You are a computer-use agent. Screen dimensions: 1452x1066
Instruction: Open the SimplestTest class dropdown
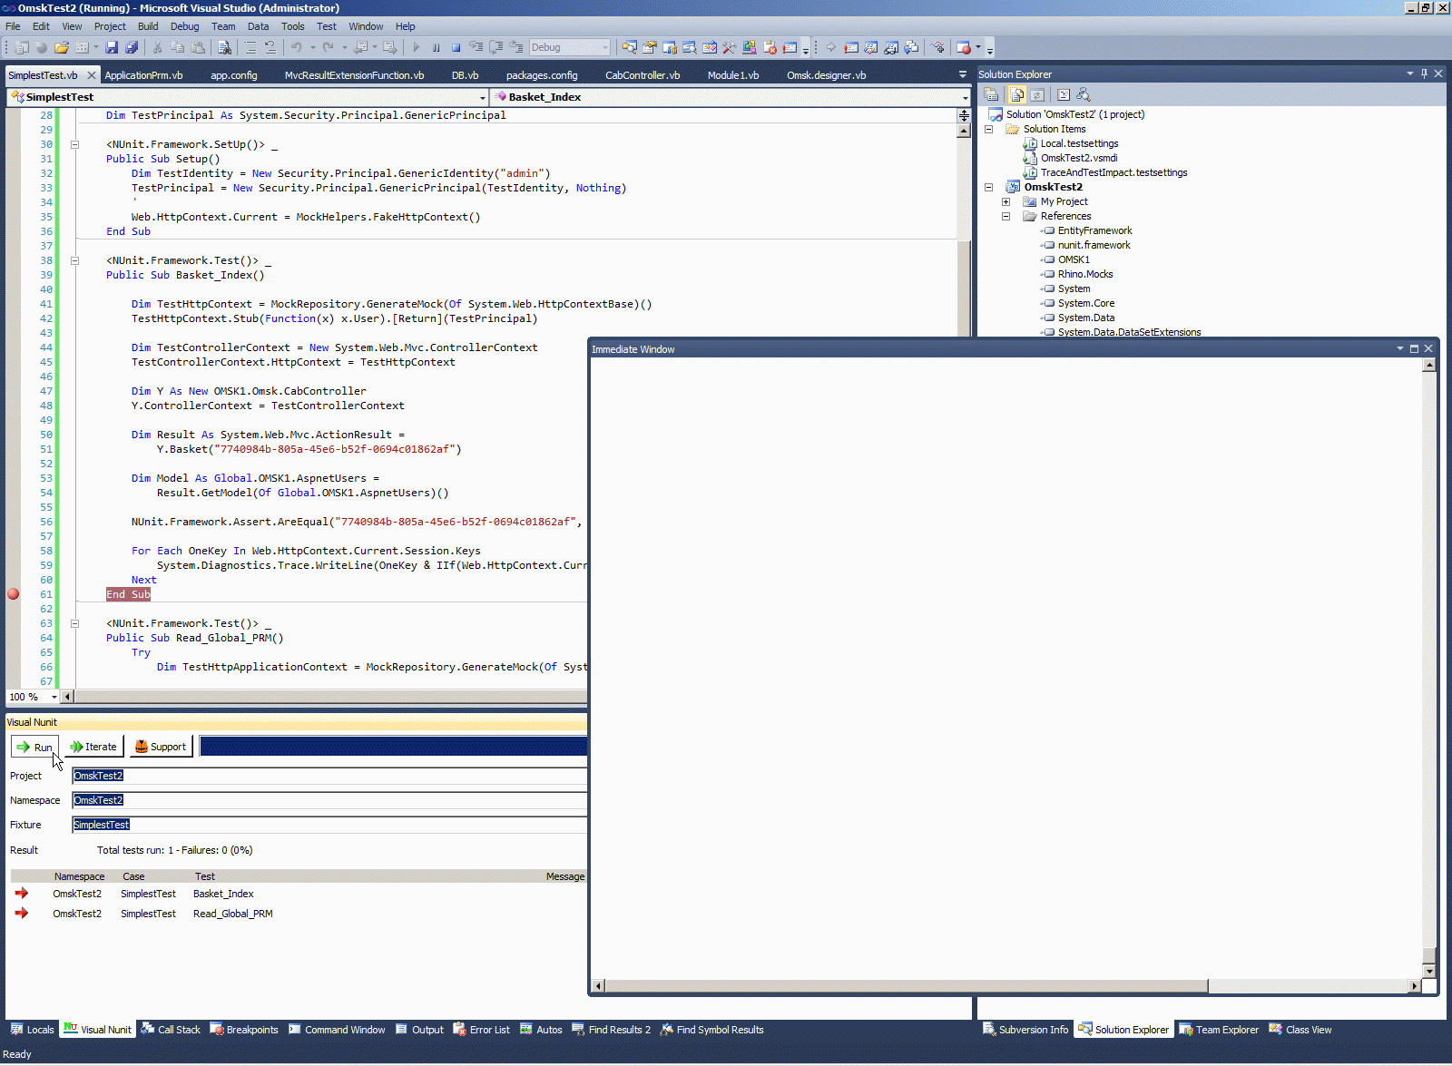482,97
